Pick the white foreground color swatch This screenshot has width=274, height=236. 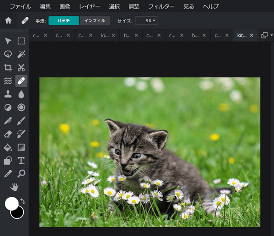11,203
